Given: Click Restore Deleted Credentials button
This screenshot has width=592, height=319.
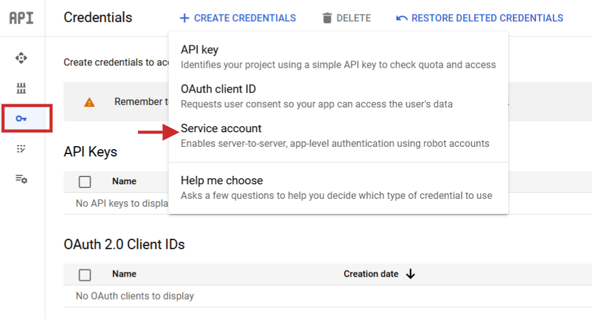Looking at the screenshot, I should tap(480, 18).
